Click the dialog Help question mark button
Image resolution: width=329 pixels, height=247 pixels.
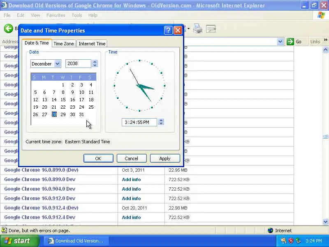click(x=168, y=30)
